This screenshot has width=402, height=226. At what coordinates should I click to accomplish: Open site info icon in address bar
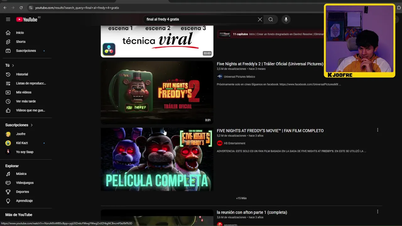point(30,8)
